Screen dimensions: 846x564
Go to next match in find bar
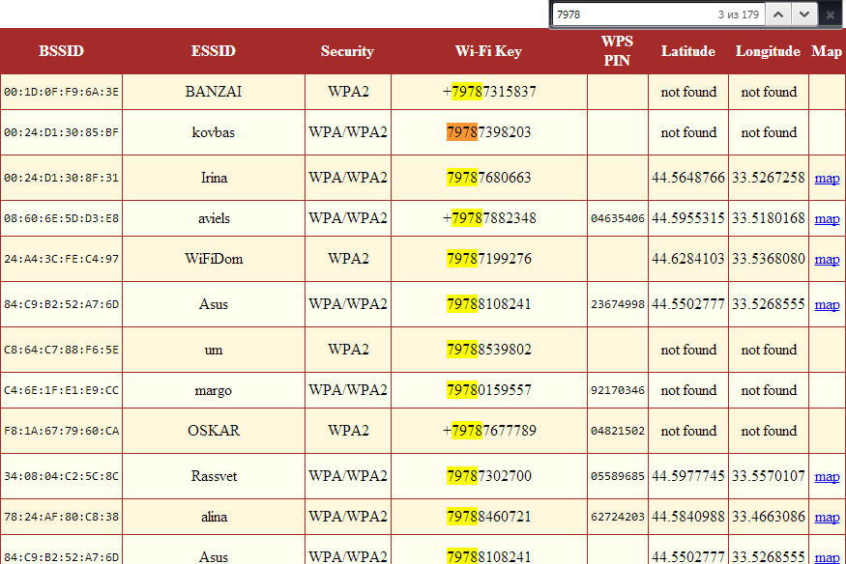coord(804,14)
